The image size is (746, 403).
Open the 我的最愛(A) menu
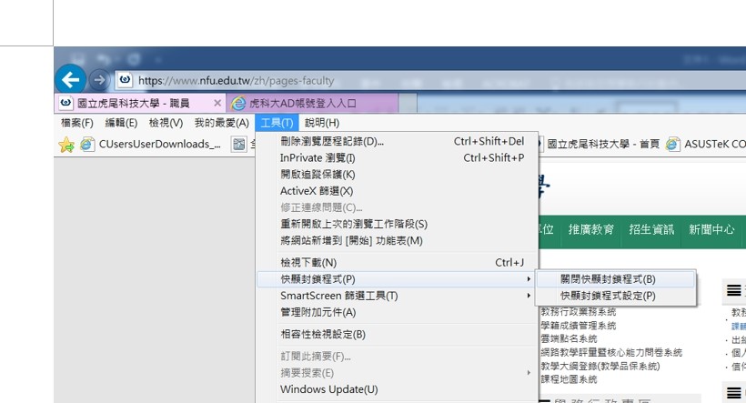coord(222,123)
